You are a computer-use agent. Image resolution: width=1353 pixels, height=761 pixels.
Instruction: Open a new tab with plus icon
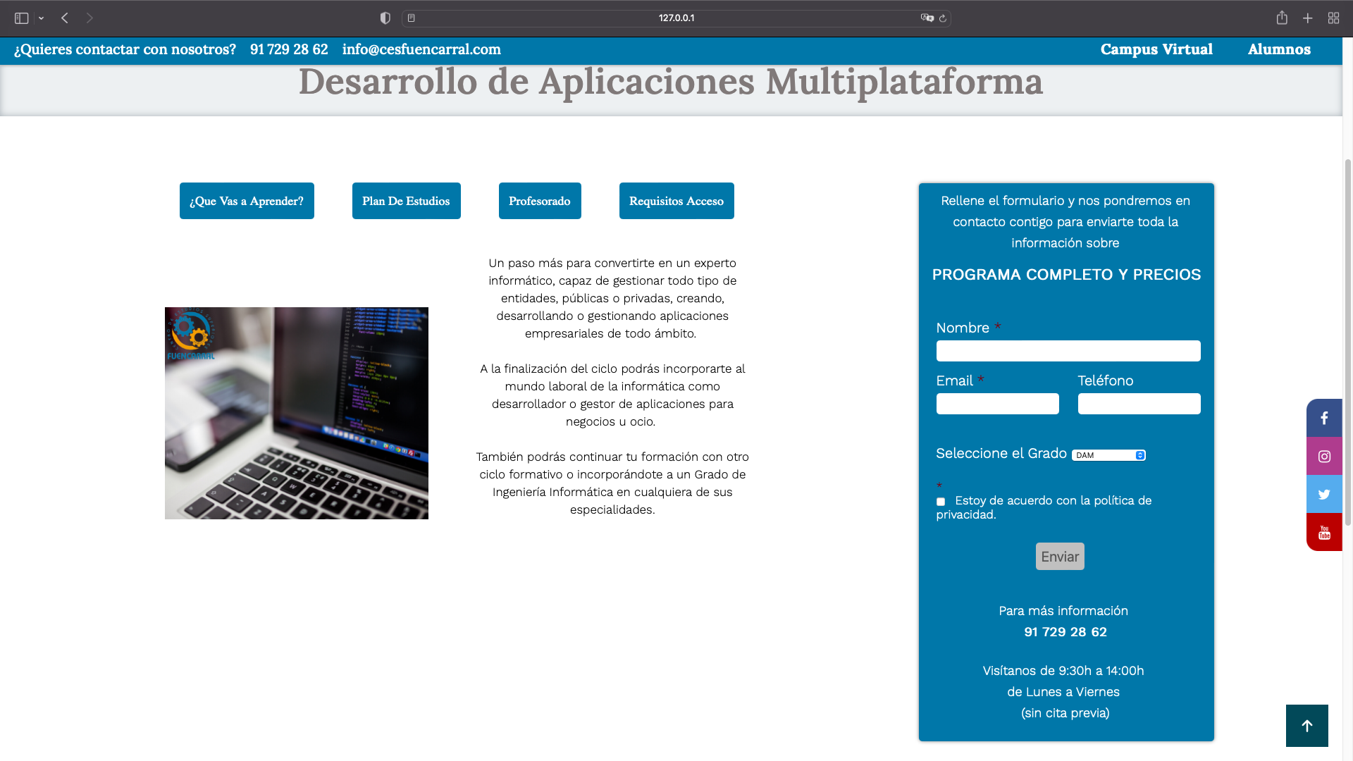click(1308, 18)
